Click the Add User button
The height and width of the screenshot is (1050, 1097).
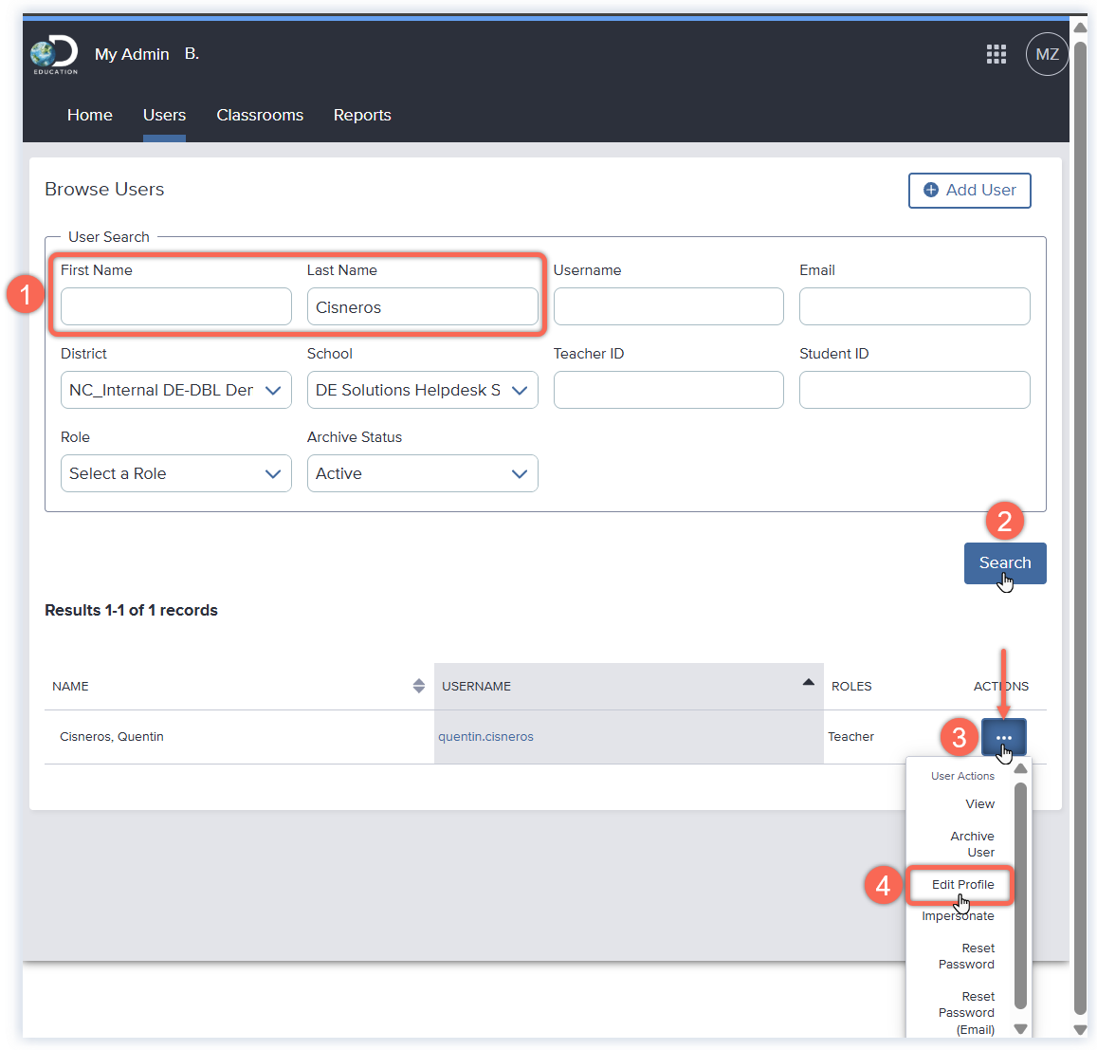969,190
